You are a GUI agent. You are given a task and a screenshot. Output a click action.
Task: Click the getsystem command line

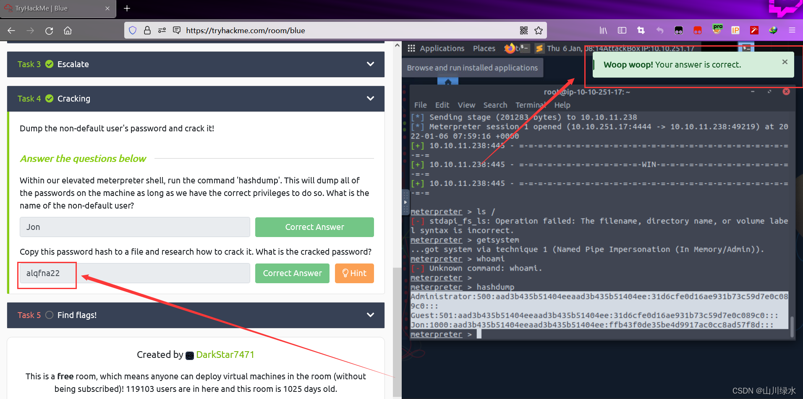pos(465,240)
